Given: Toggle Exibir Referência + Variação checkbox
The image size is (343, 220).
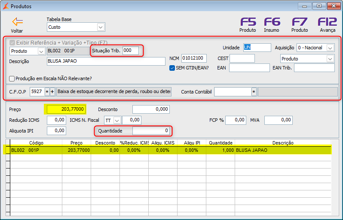Looking at the screenshot, I should click(12, 42).
